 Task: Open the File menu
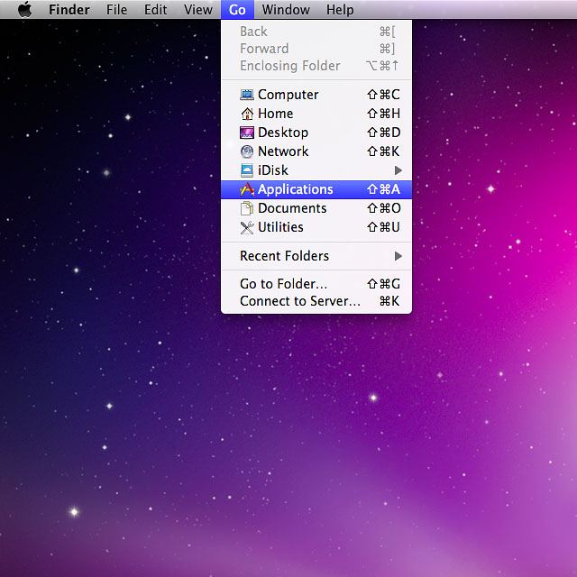(x=116, y=10)
